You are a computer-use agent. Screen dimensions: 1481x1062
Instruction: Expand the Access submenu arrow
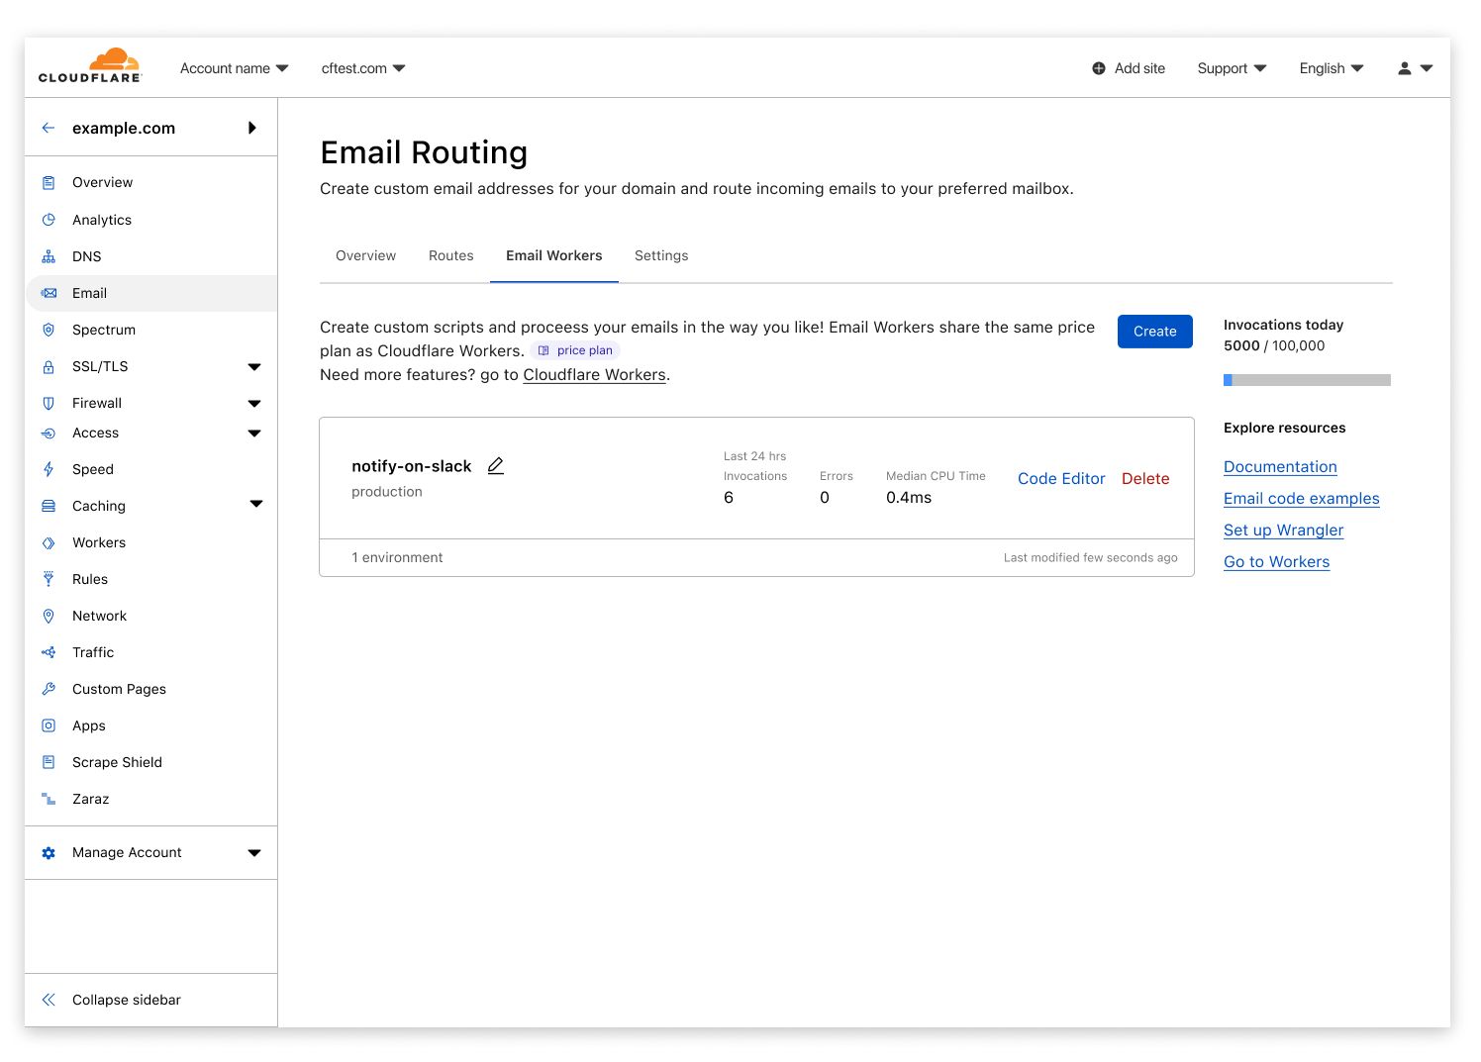click(x=254, y=434)
